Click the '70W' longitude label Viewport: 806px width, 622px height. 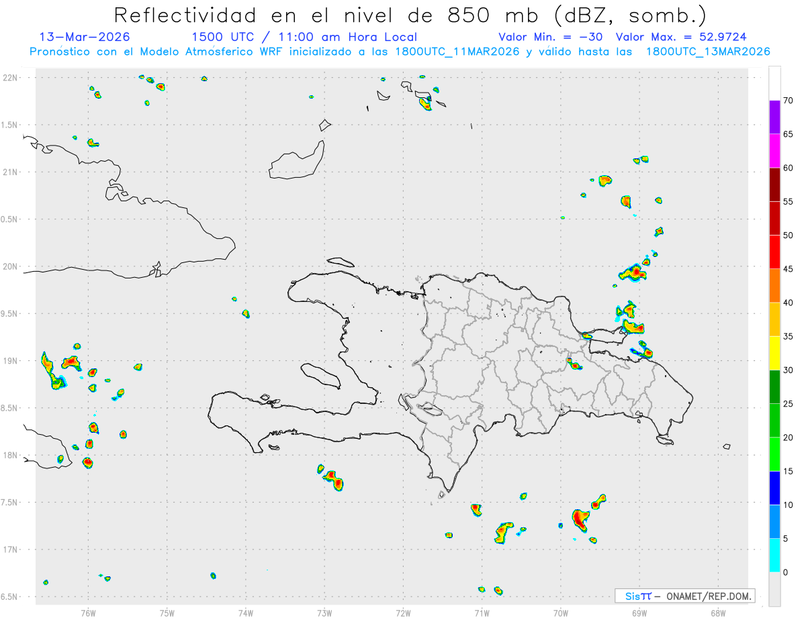(x=561, y=613)
